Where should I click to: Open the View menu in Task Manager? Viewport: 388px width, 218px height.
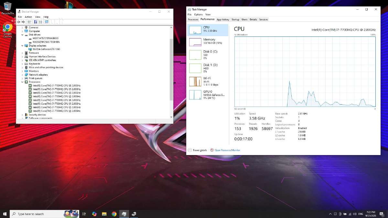click(x=208, y=15)
